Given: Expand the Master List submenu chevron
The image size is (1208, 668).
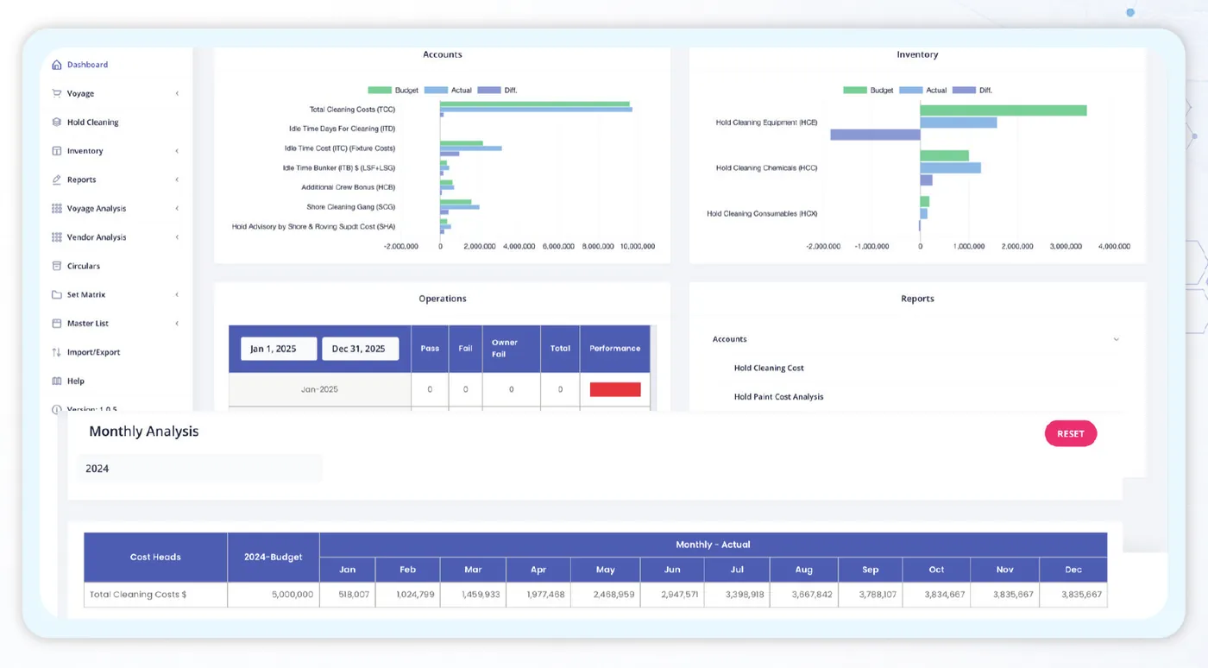Looking at the screenshot, I should pyautogui.click(x=177, y=324).
